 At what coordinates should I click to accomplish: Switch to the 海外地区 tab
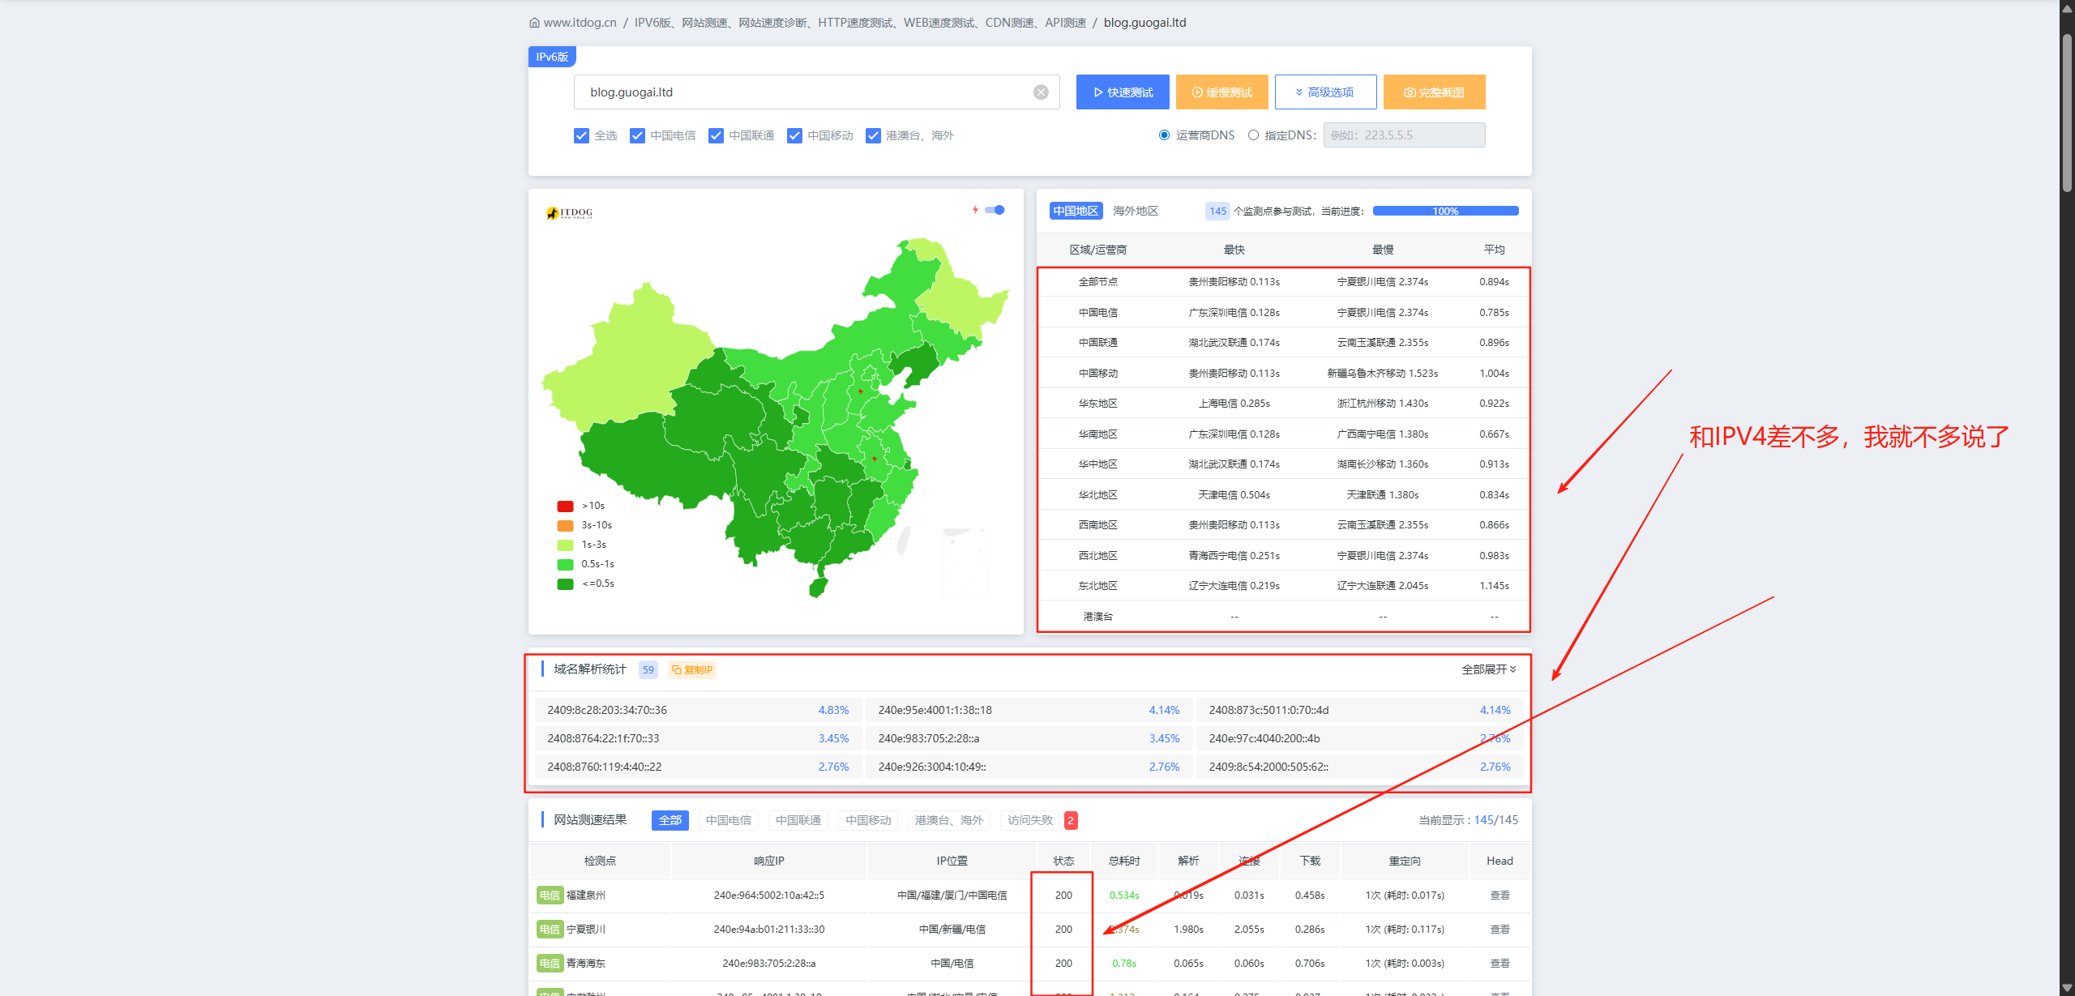click(x=1135, y=211)
